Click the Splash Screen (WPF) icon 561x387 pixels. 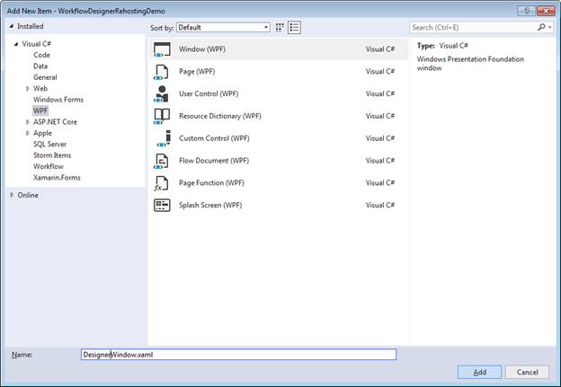point(162,205)
